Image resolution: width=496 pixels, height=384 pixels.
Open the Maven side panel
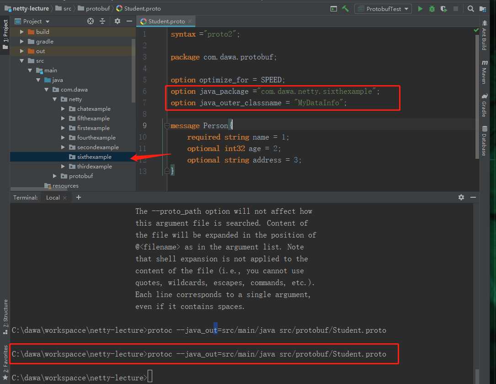coord(484,71)
